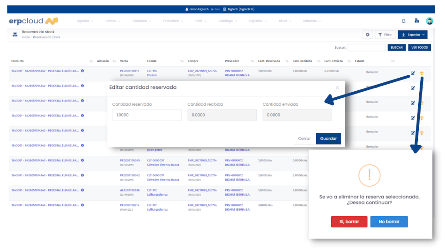The width and height of the screenshot is (445, 248).
Task: Open the settings gear button next to Filtrar
Action: pyautogui.click(x=368, y=35)
